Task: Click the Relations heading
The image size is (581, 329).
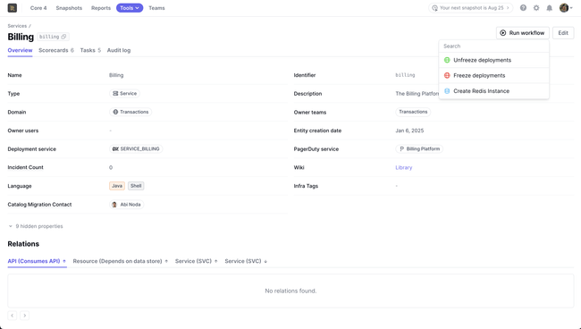Action: pos(23,244)
